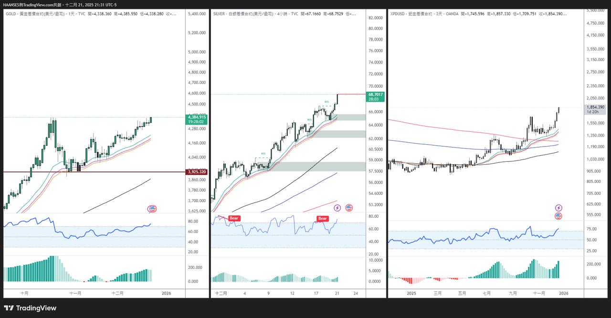Select the left Bear label on SILVER indicator
The image size is (611, 318).
(234, 218)
